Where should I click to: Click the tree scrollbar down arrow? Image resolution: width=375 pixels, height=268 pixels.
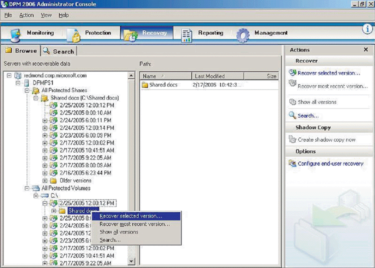[x=131, y=261]
